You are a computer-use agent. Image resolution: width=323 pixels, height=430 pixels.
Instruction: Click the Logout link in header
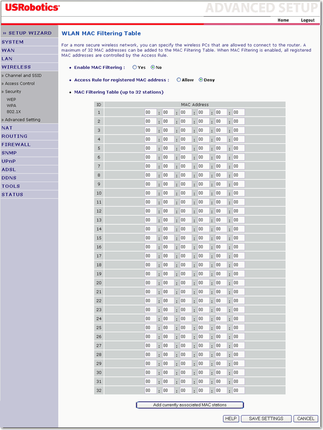pyautogui.click(x=308, y=20)
